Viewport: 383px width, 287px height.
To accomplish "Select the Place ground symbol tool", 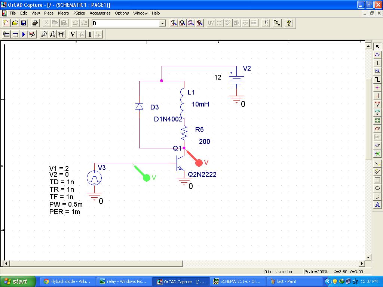I will (378, 112).
